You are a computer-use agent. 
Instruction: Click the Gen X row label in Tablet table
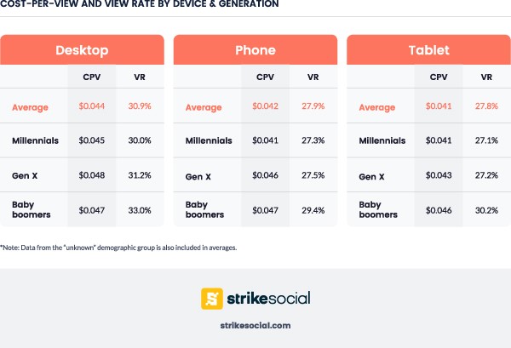tap(371, 176)
